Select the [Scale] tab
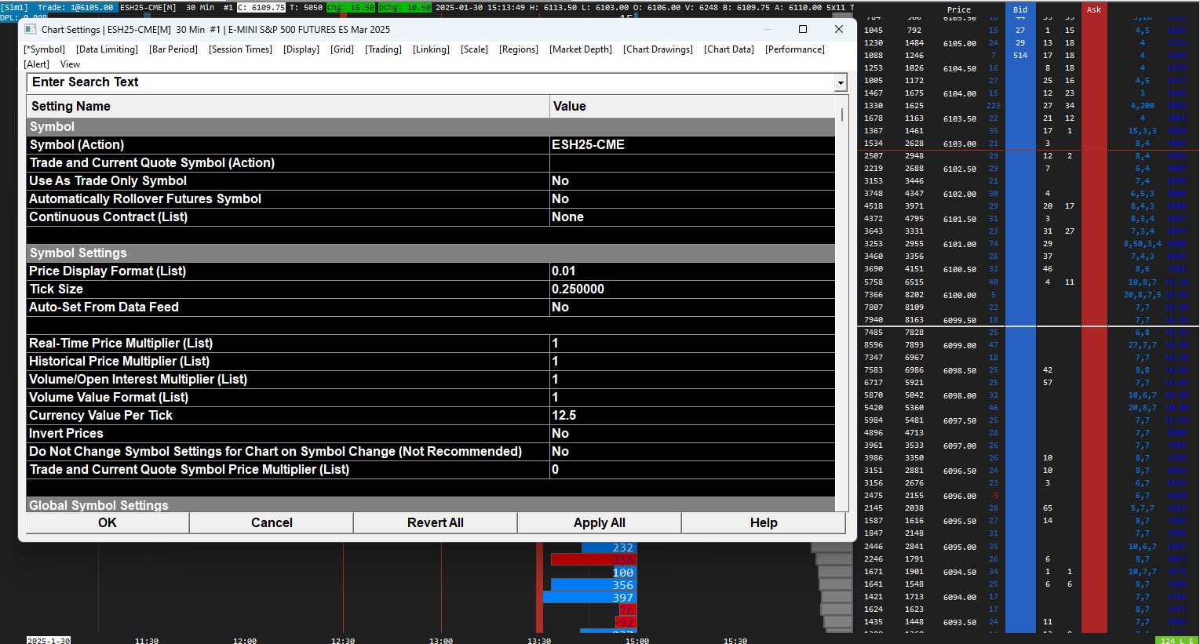Screen dimensions: 1200x644 click(x=474, y=49)
